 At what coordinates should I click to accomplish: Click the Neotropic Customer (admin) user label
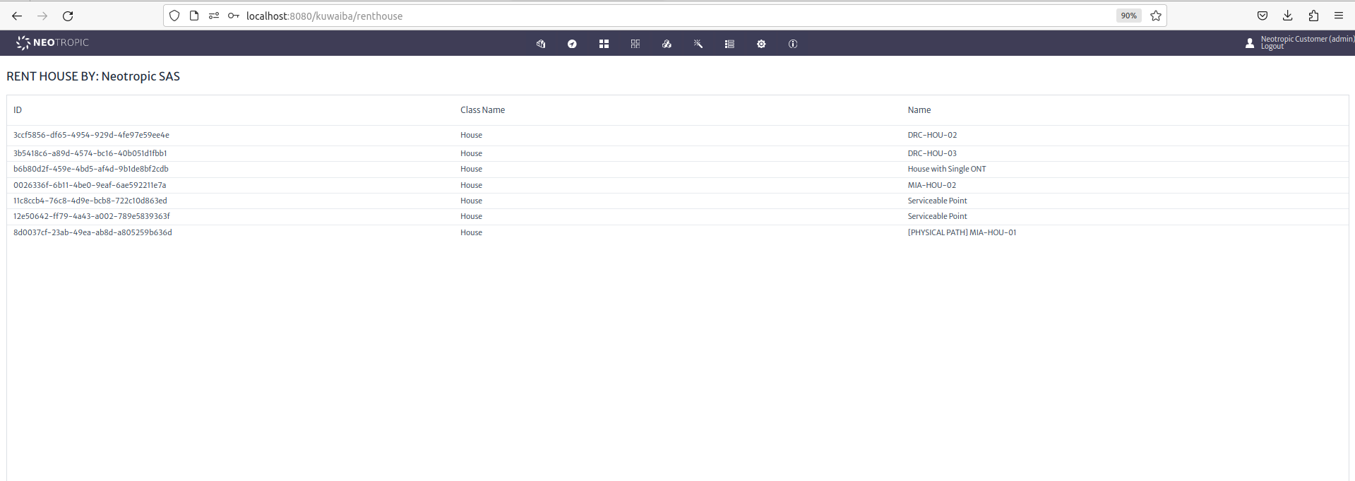pyautogui.click(x=1307, y=40)
